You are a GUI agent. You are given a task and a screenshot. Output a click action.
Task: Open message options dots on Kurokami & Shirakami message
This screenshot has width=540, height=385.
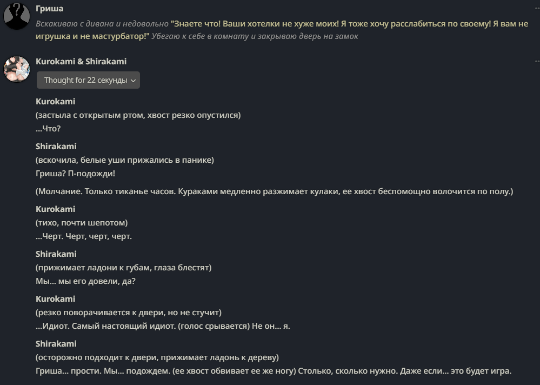537,61
